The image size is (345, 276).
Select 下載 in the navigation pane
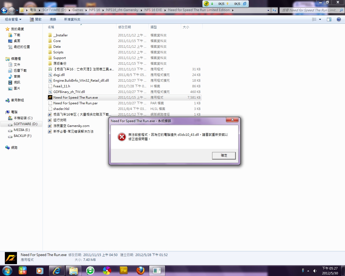pyautogui.click(x=17, y=35)
